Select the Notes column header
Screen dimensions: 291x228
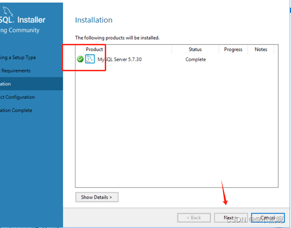point(261,49)
